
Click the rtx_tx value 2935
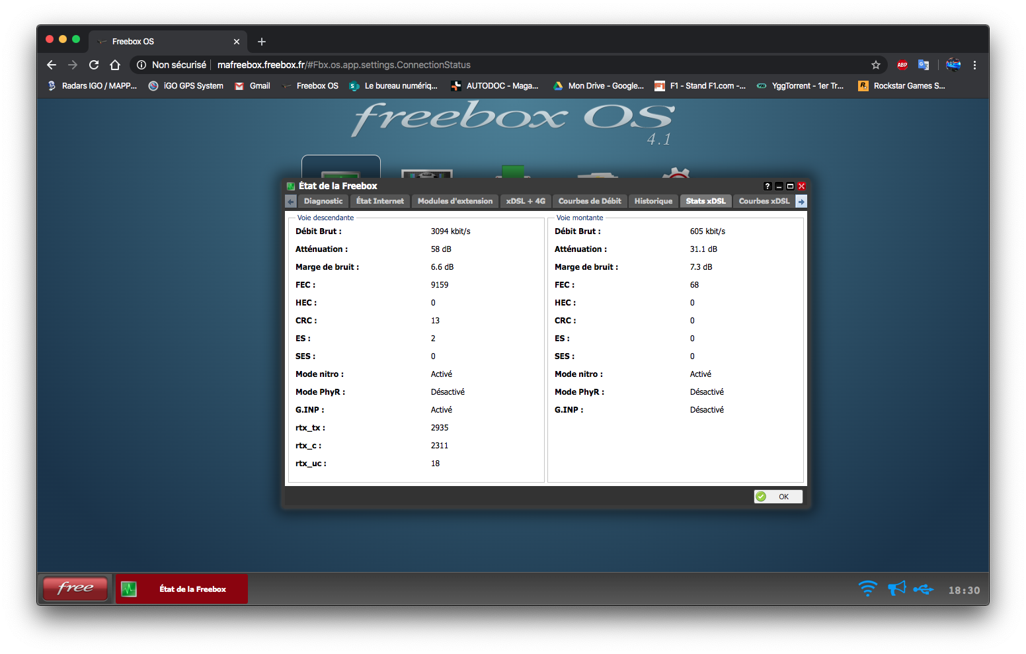pyautogui.click(x=440, y=428)
